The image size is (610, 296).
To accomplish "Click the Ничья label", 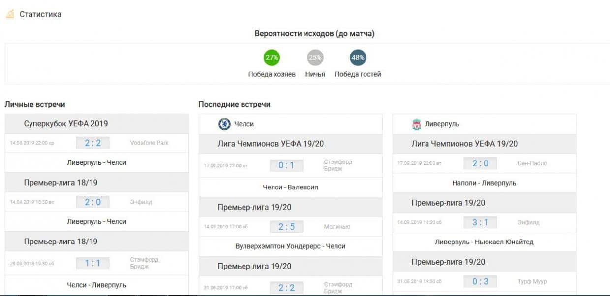I will (x=315, y=74).
